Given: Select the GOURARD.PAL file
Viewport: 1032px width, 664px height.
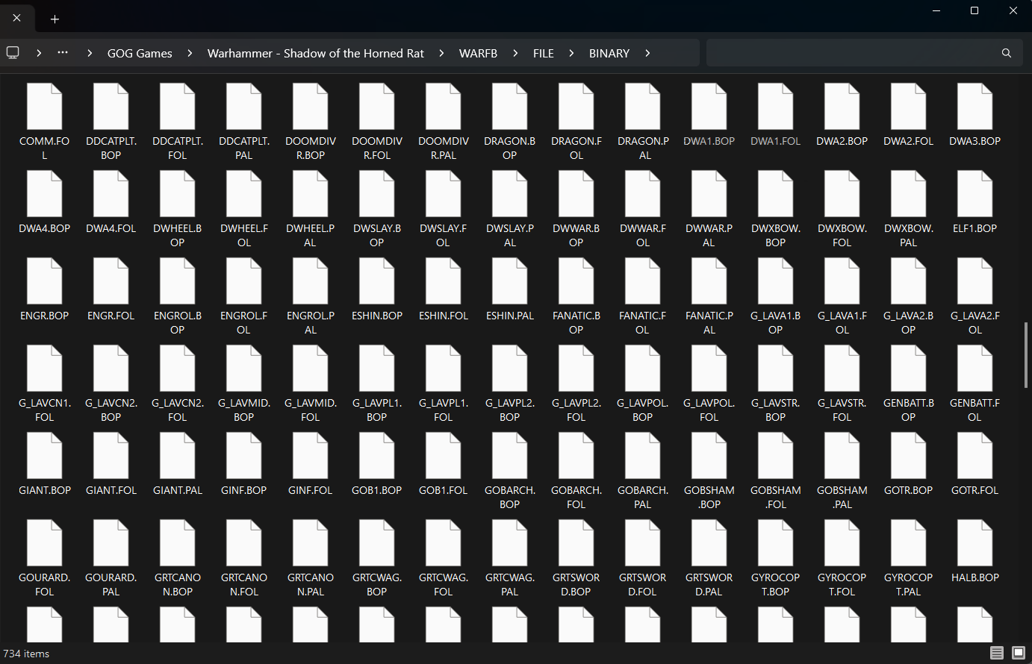Looking at the screenshot, I should point(111,558).
